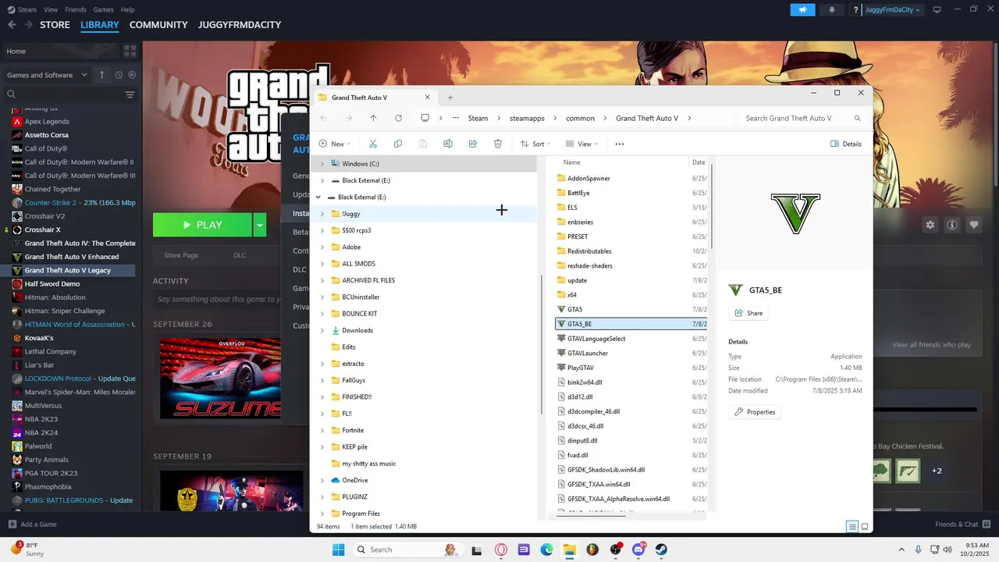The height and width of the screenshot is (562, 999).
Task: Expand the BOUNCE KIT folder node
Action: click(x=322, y=314)
